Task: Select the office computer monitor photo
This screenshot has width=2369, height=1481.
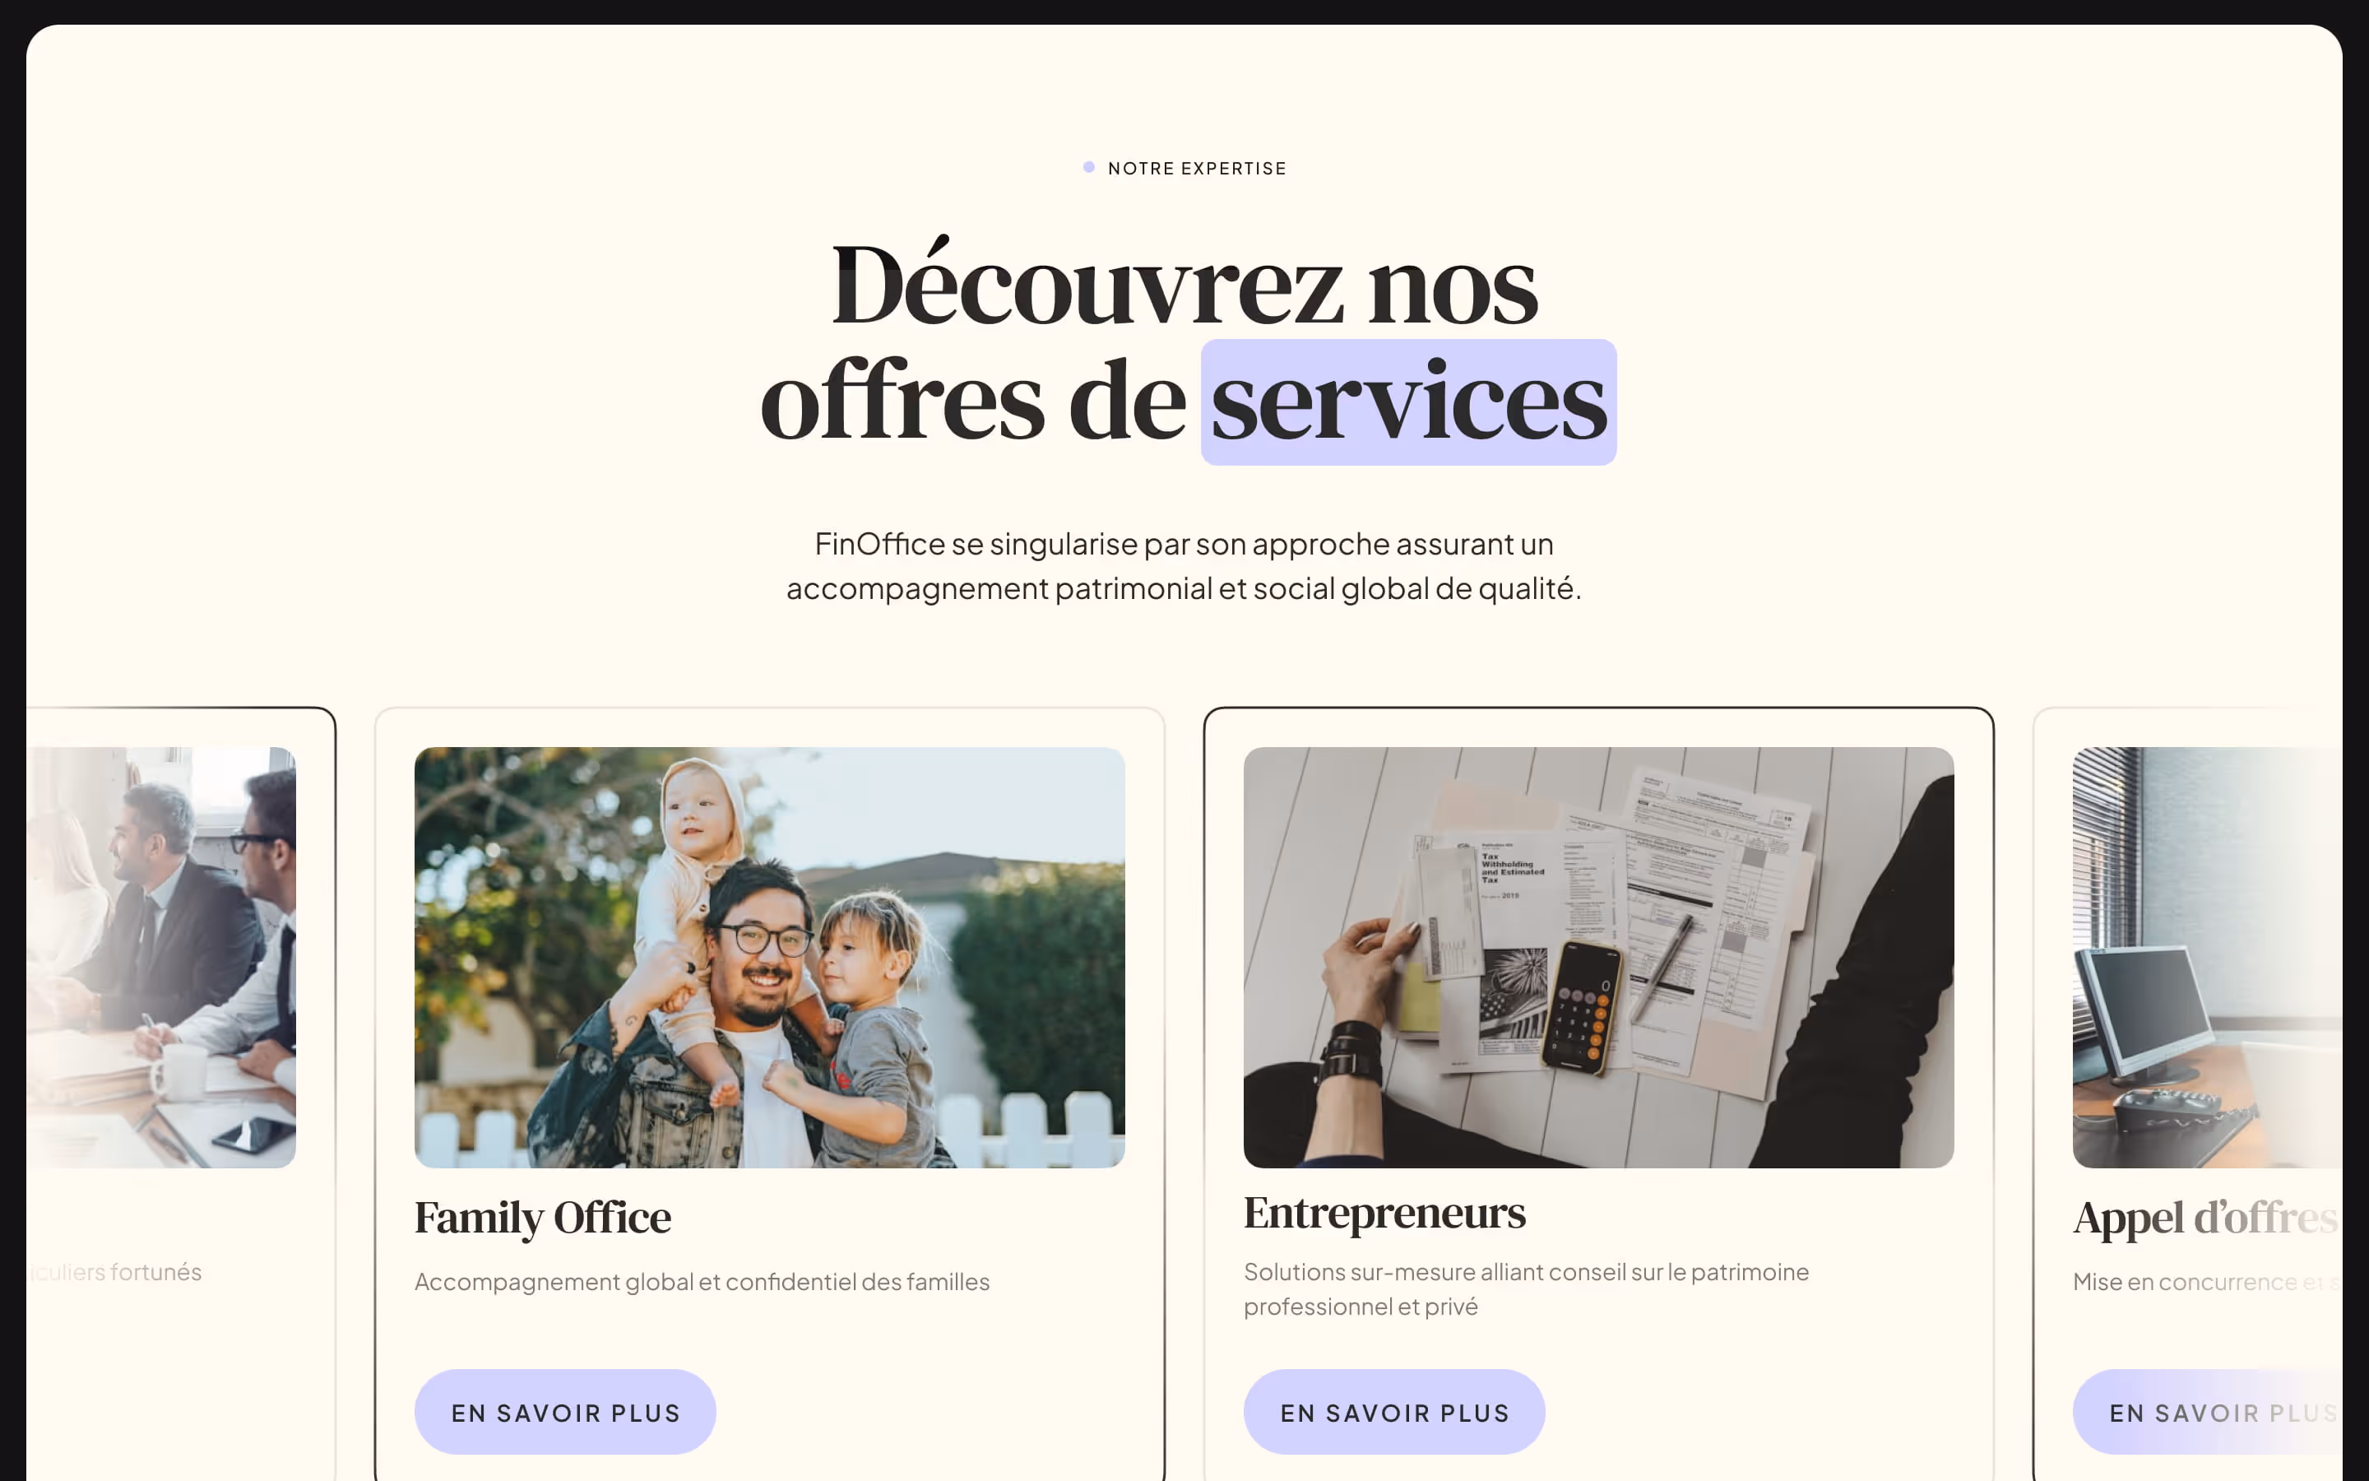Action: (2208, 957)
